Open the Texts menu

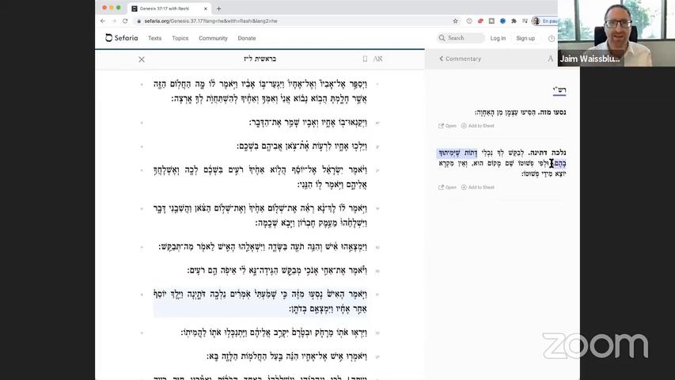[154, 38]
